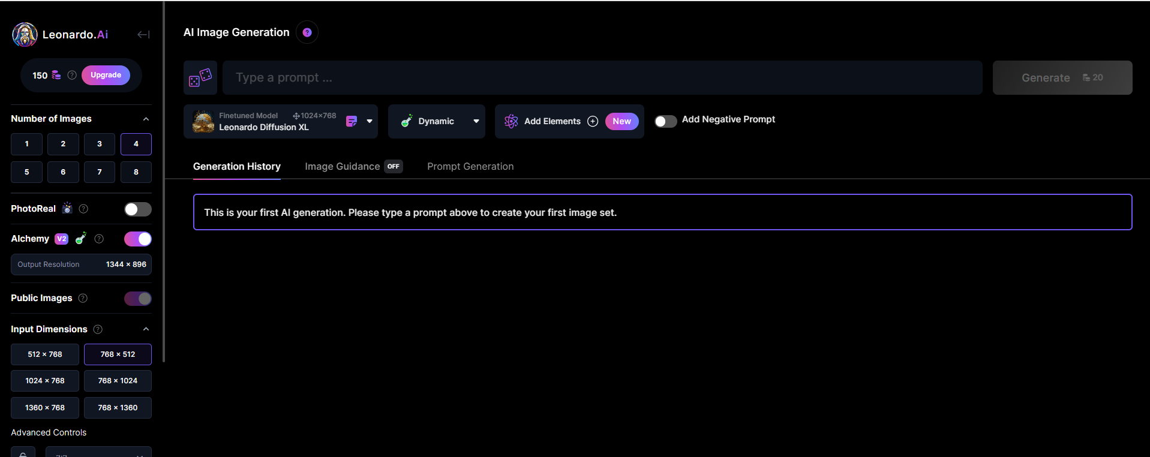1150x457 pixels.
Task: Open the Advanced Controls section
Action: pyautogui.click(x=49, y=432)
